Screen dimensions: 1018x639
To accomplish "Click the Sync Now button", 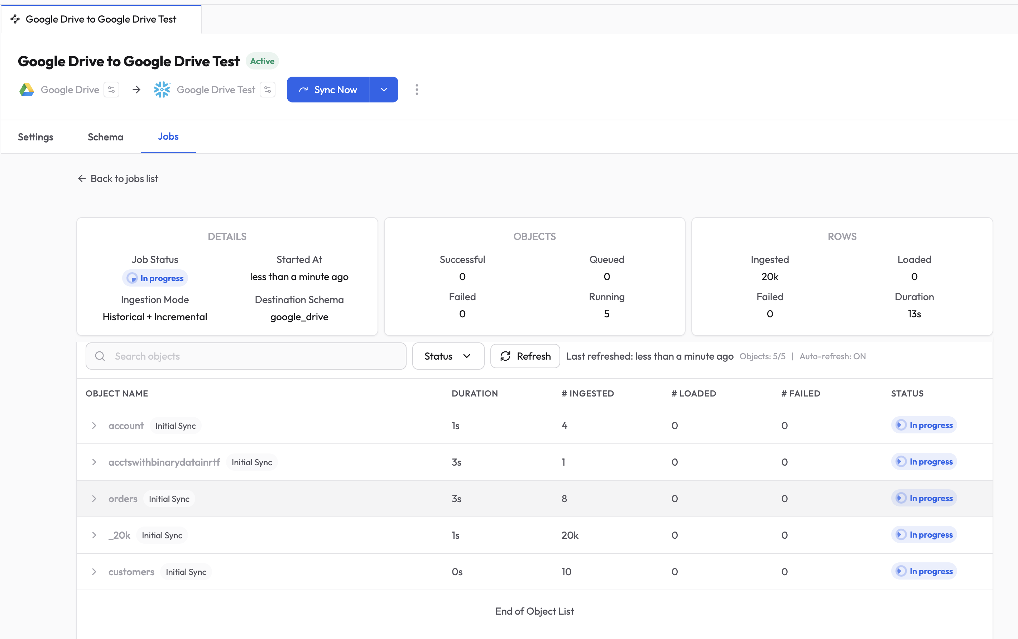I will pyautogui.click(x=328, y=90).
